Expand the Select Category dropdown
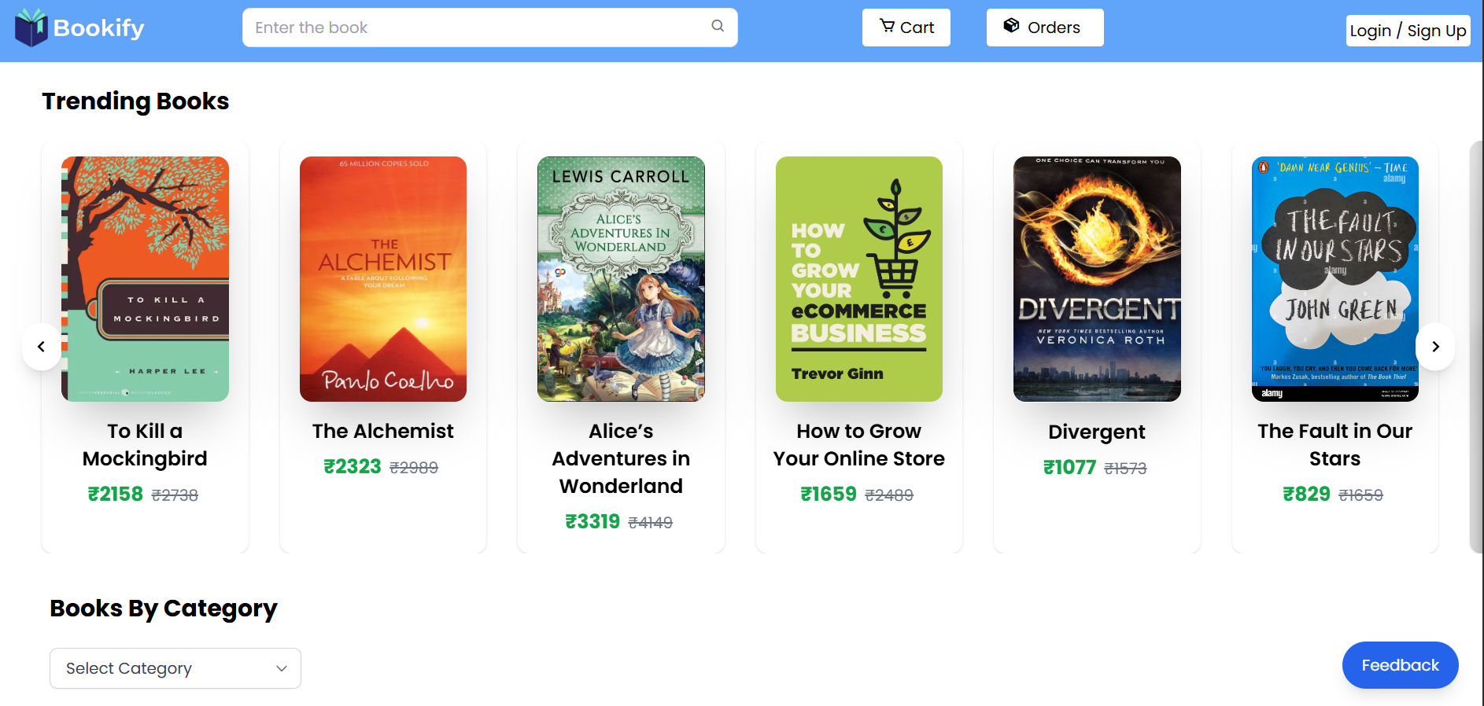1484x706 pixels. tap(175, 668)
